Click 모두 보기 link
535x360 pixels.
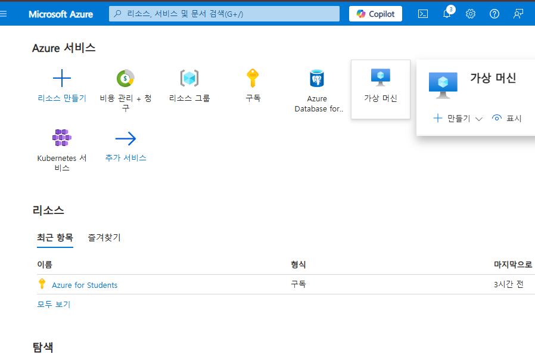[x=54, y=305]
